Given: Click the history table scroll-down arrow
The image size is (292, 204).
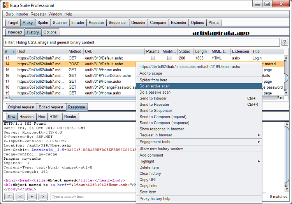Looking at the screenshot, I should [286, 93].
